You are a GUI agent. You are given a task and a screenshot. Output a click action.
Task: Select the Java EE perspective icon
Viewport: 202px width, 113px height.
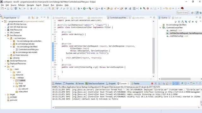point(197,13)
